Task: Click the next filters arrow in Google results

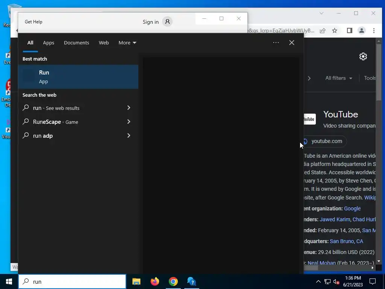Action: pos(309,78)
